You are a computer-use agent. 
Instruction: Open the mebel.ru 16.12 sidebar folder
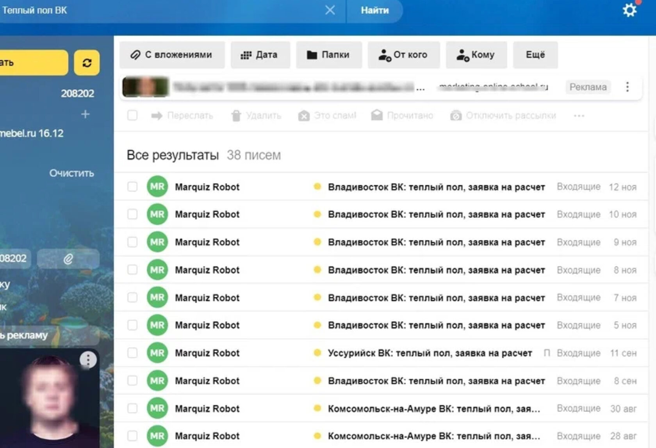[x=32, y=133]
